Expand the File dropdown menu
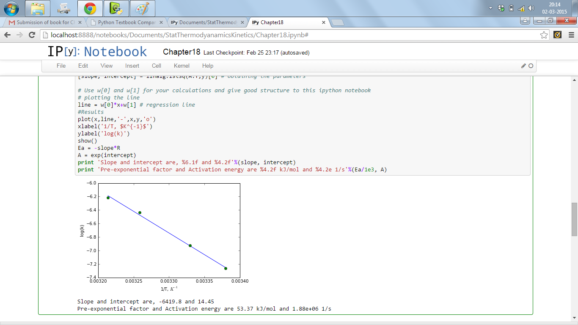578x325 pixels. 61,66
